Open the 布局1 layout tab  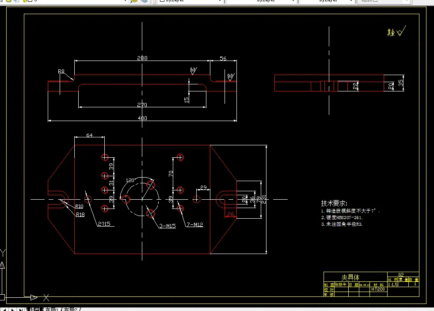51,309
